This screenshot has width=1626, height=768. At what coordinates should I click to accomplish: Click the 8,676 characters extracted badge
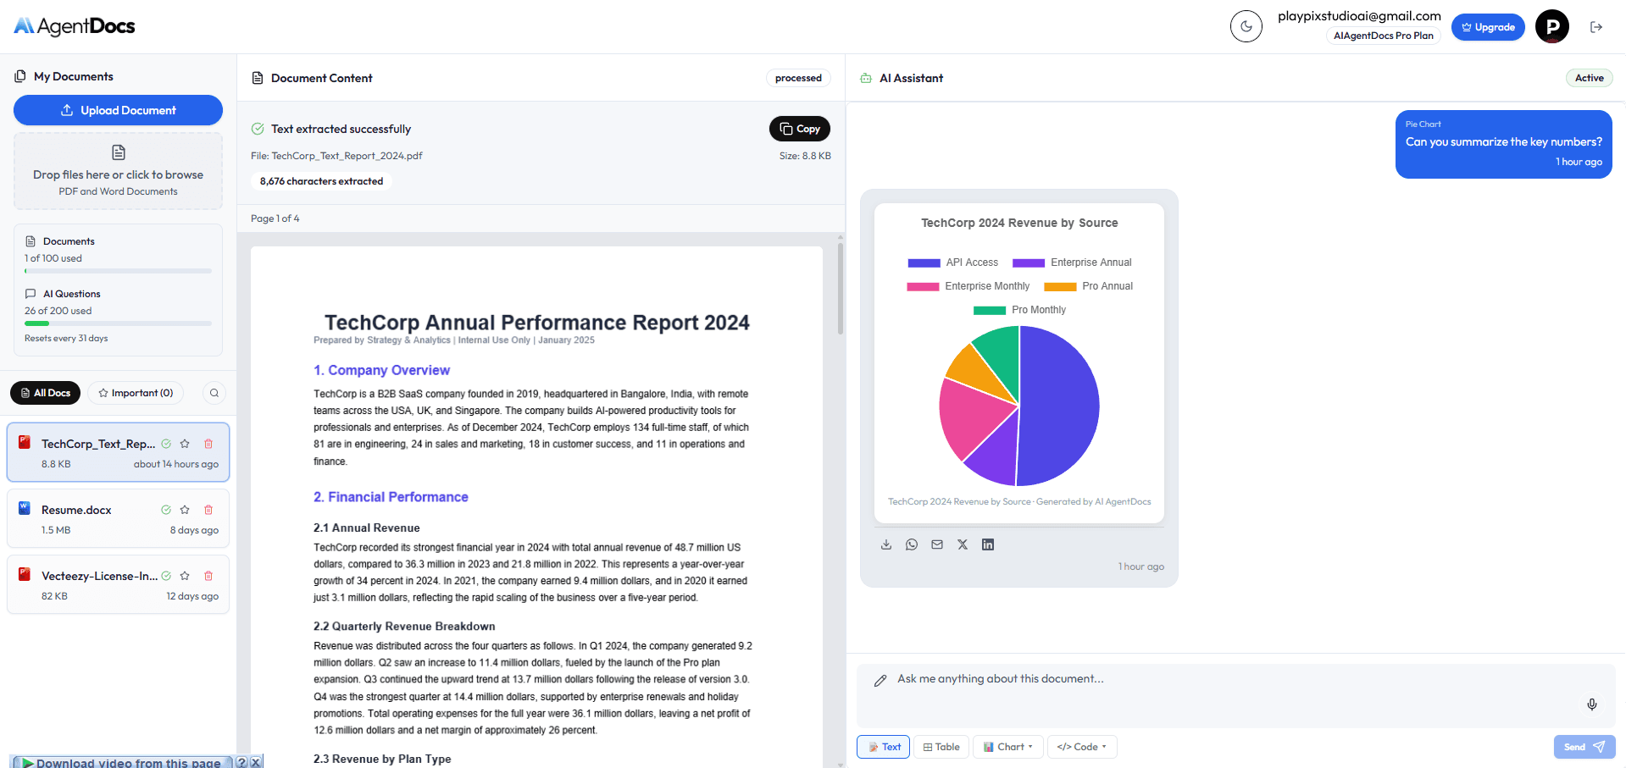point(321,181)
